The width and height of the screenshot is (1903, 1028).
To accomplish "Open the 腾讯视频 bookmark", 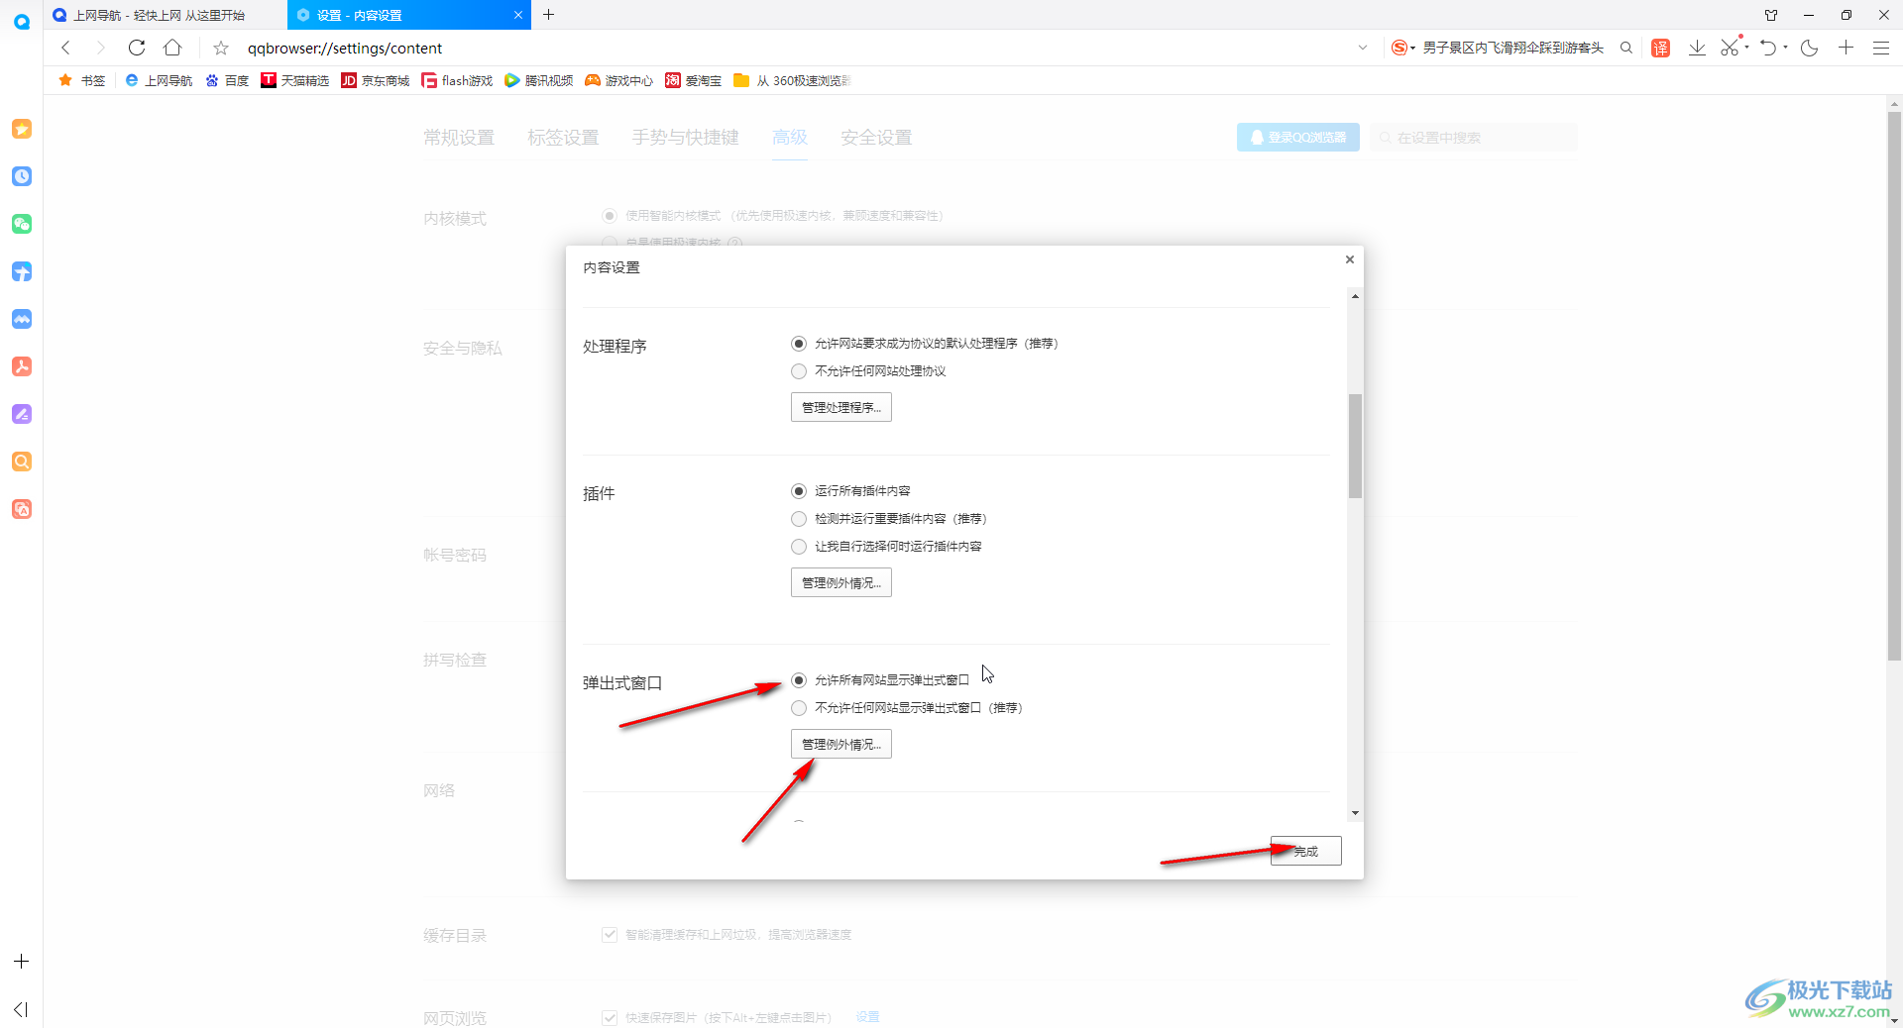I will coord(539,81).
